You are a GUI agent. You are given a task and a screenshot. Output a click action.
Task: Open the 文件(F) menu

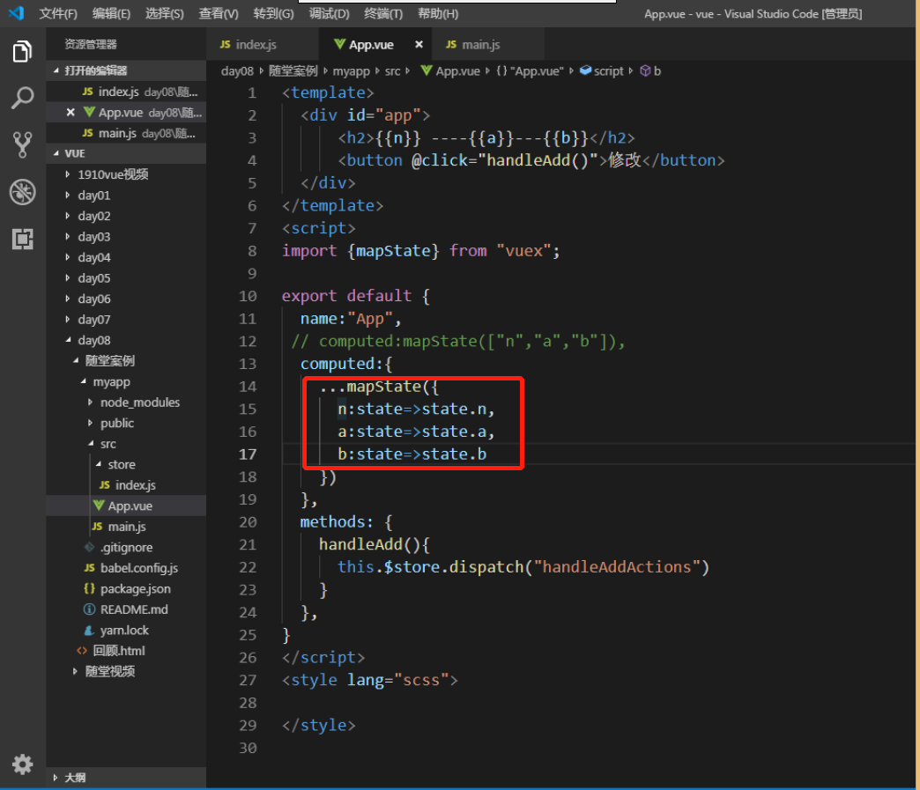[x=58, y=13]
